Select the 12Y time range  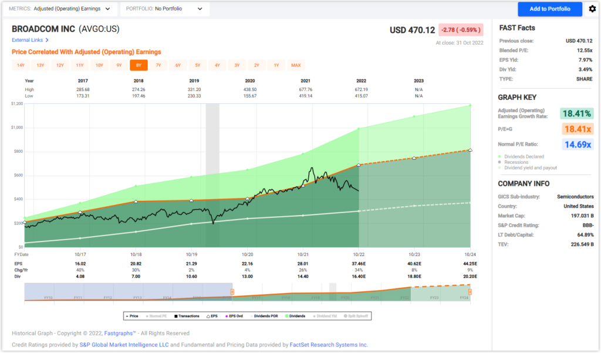[x=60, y=65]
